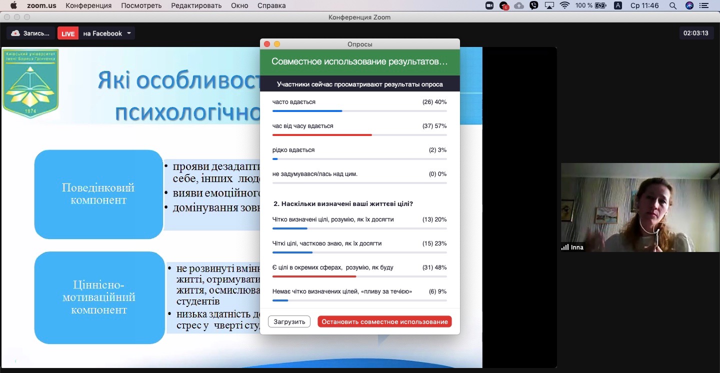The width and height of the screenshot is (720, 373).
Task: Click the cloud recording 'Запись...' indicator
Action: tap(30, 33)
